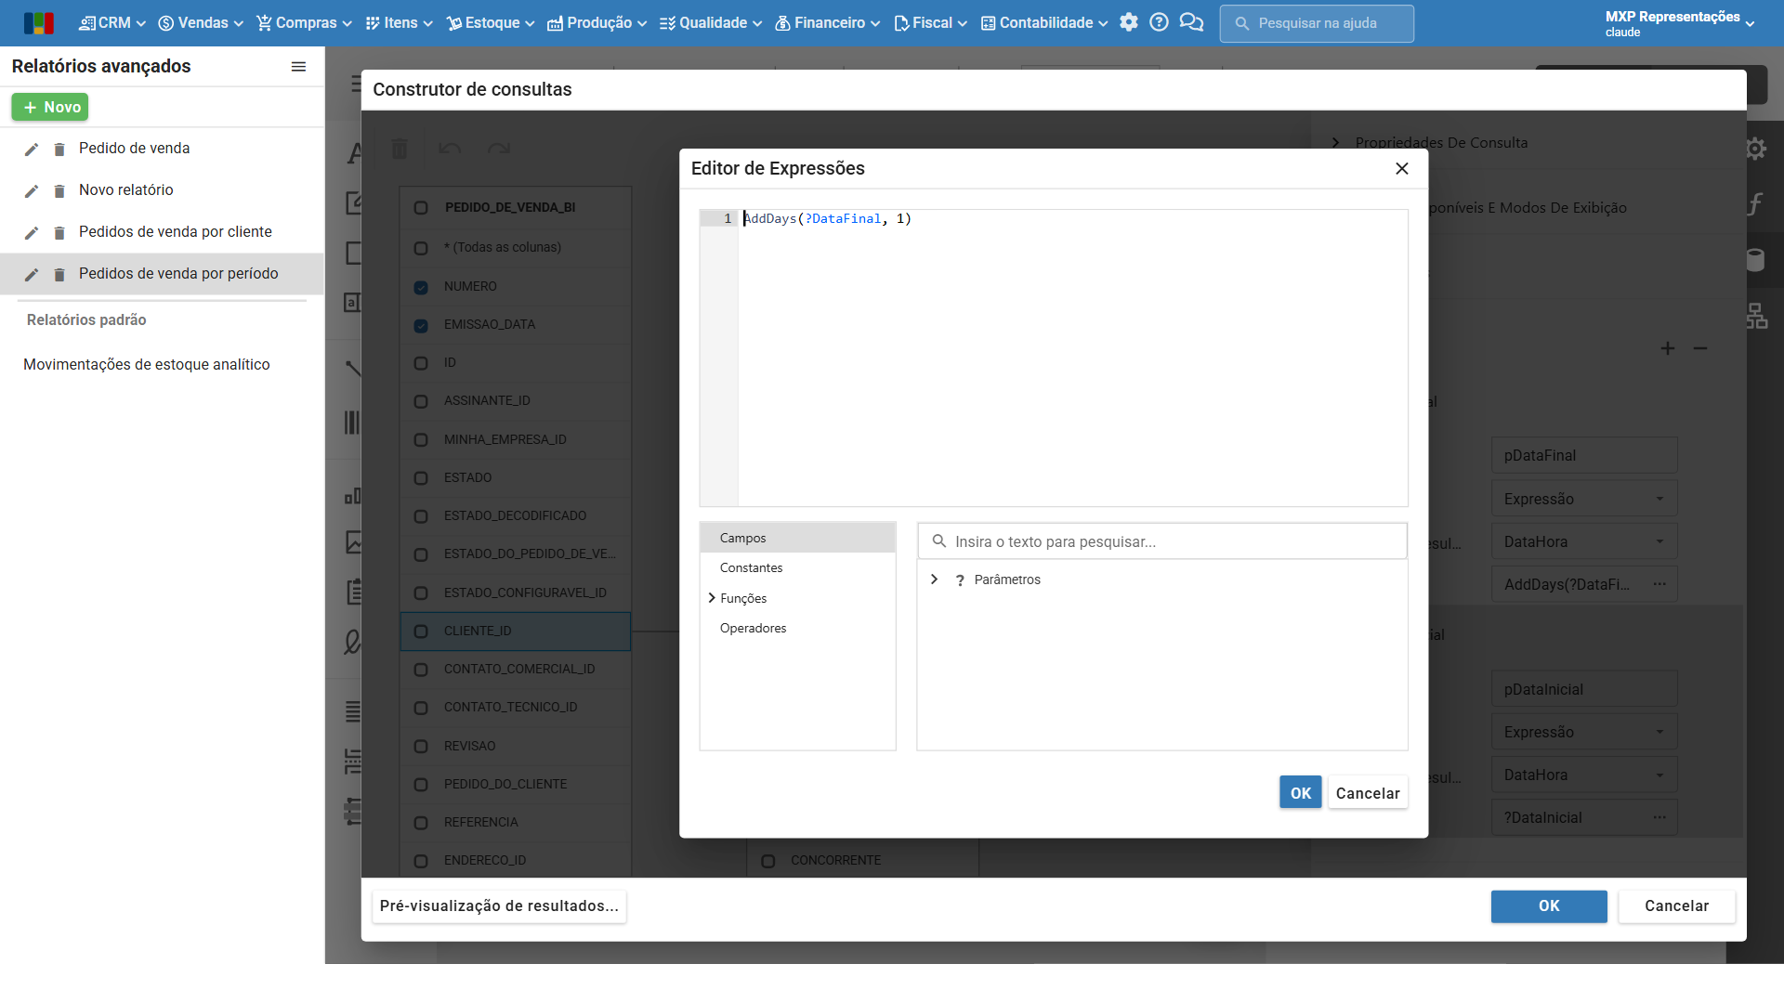Check the CLIENTE_ID column checkbox
The width and height of the screenshot is (1784, 1003).
[421, 632]
